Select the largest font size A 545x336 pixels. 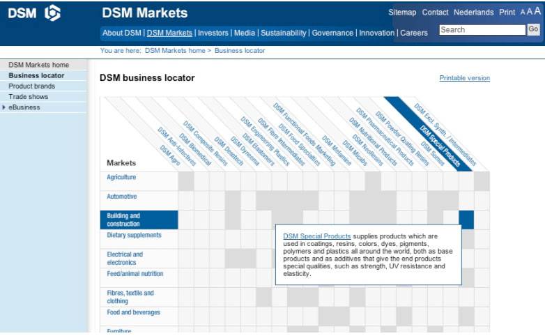[537, 12]
